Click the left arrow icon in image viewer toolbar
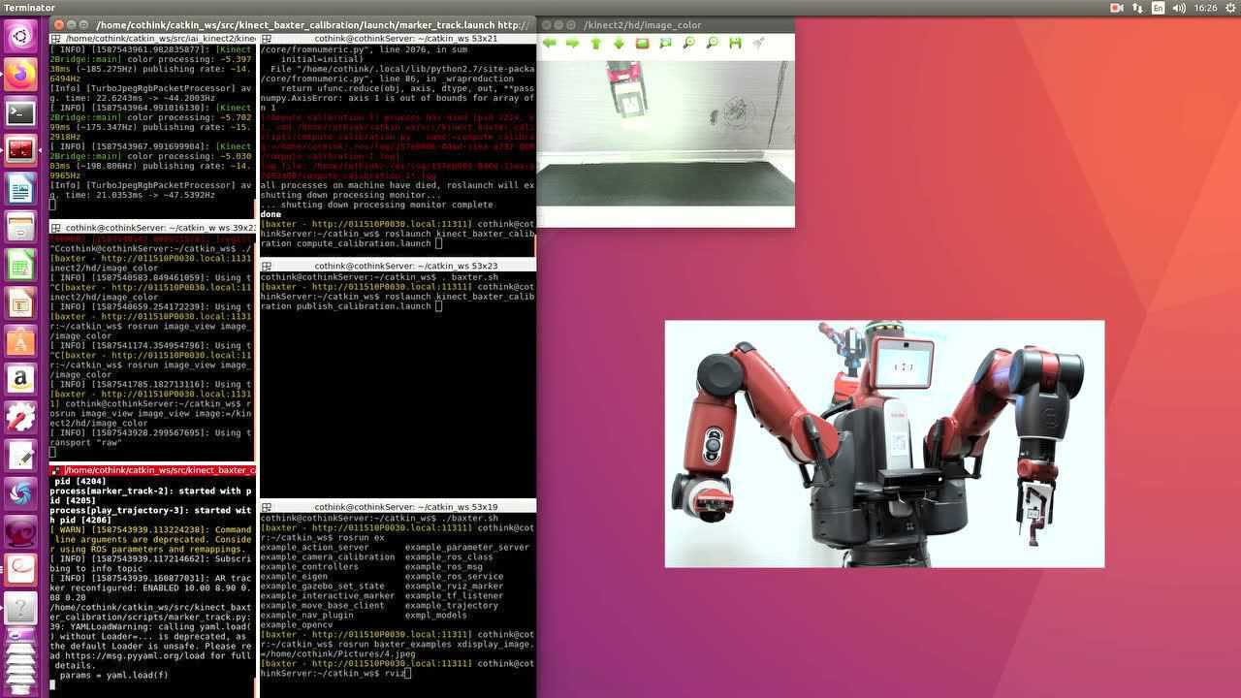This screenshot has width=1241, height=698. [x=550, y=44]
